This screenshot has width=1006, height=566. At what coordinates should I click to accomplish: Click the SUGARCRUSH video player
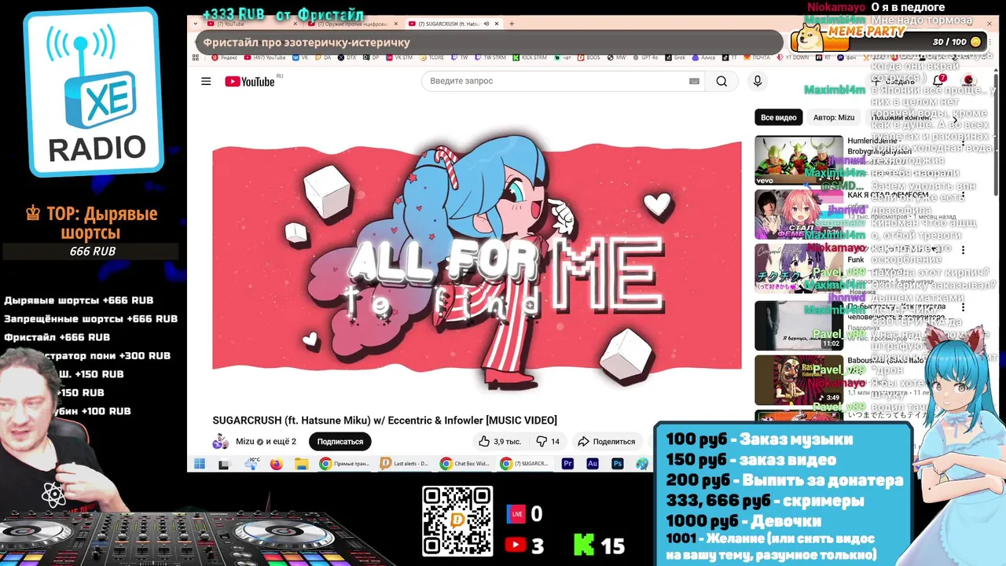click(x=476, y=255)
